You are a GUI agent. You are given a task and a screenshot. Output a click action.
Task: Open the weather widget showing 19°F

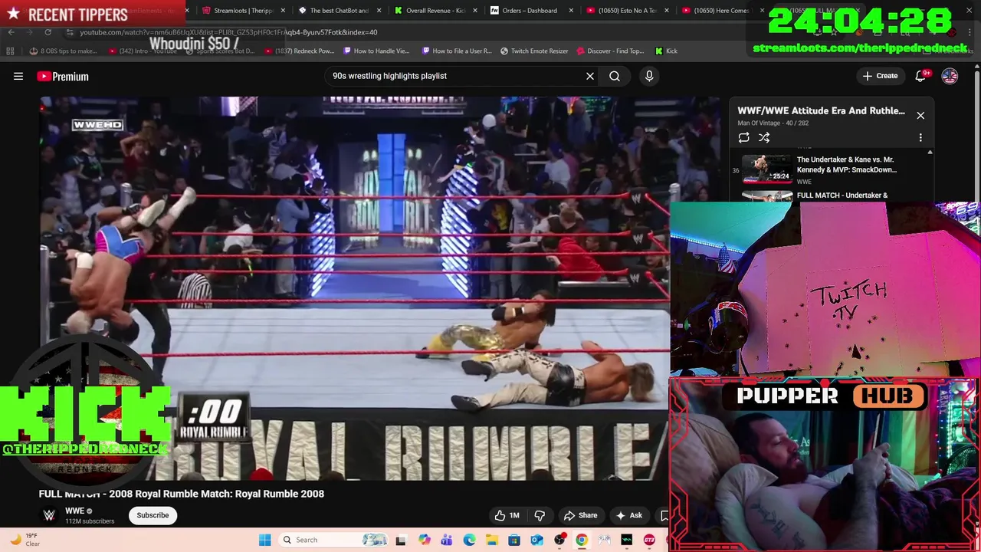pos(25,540)
